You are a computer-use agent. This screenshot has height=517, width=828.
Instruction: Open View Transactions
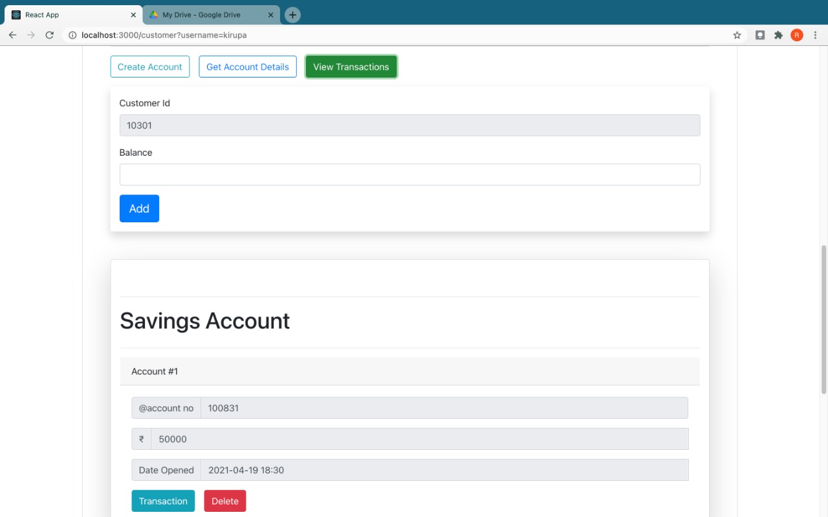(x=351, y=67)
